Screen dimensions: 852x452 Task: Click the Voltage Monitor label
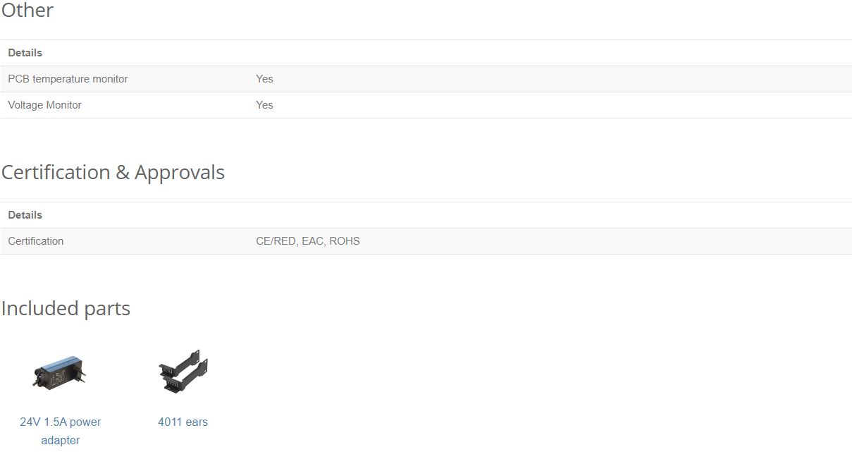pos(44,105)
